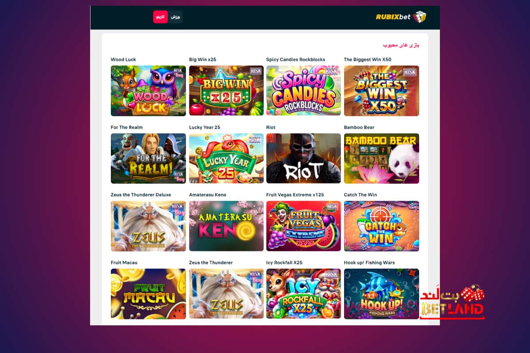Select the Bamboo Bear game thumbnail

[382, 158]
